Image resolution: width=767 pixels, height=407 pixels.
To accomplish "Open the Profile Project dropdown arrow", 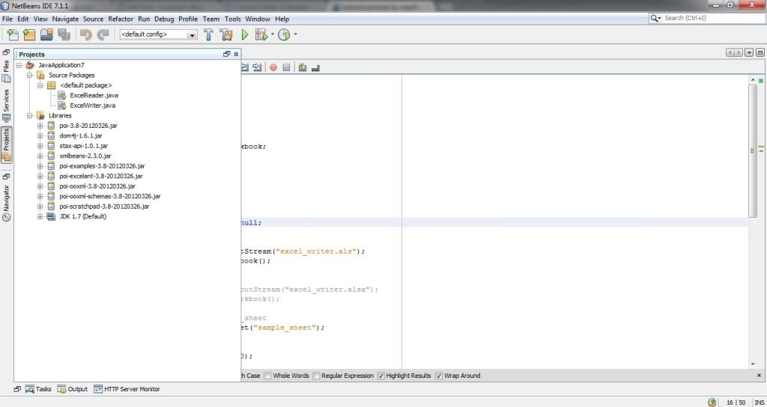I will [x=295, y=34].
